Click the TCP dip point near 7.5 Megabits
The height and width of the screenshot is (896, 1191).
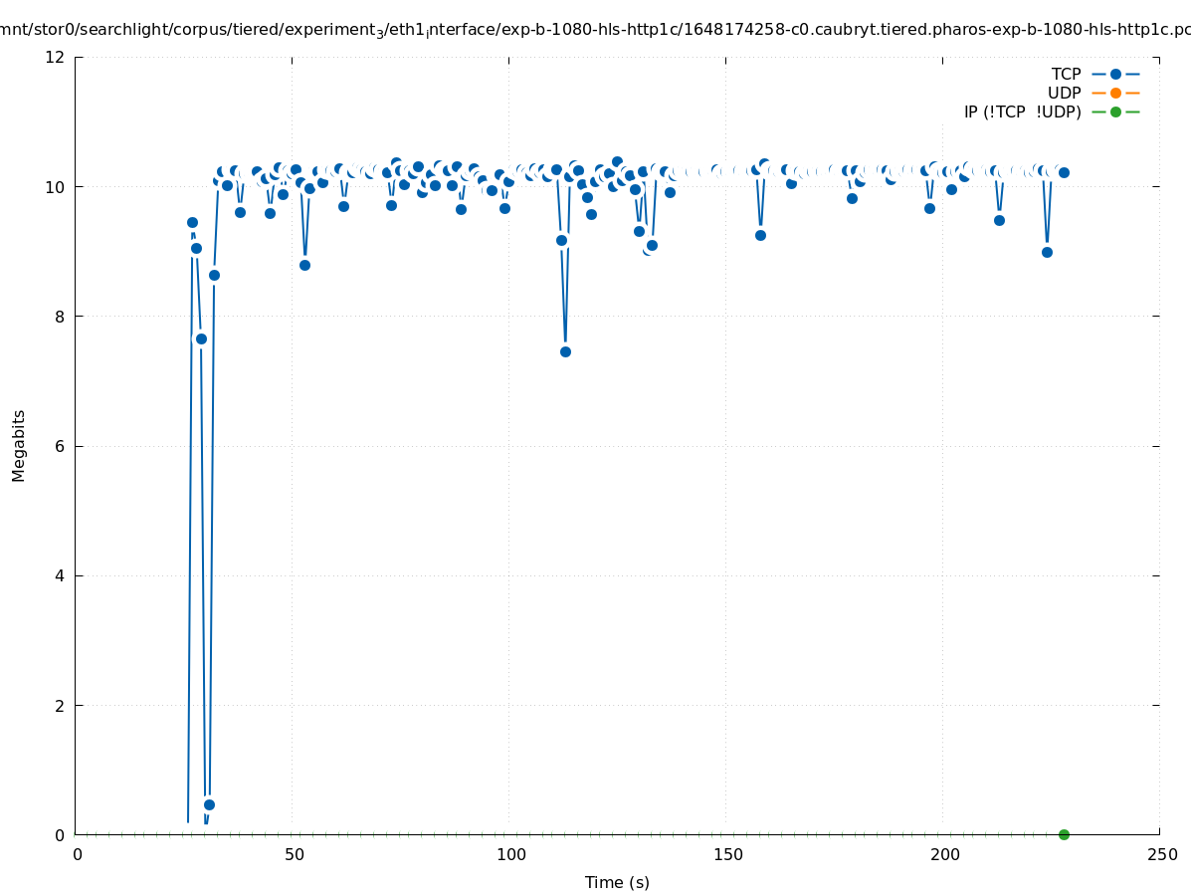[565, 351]
